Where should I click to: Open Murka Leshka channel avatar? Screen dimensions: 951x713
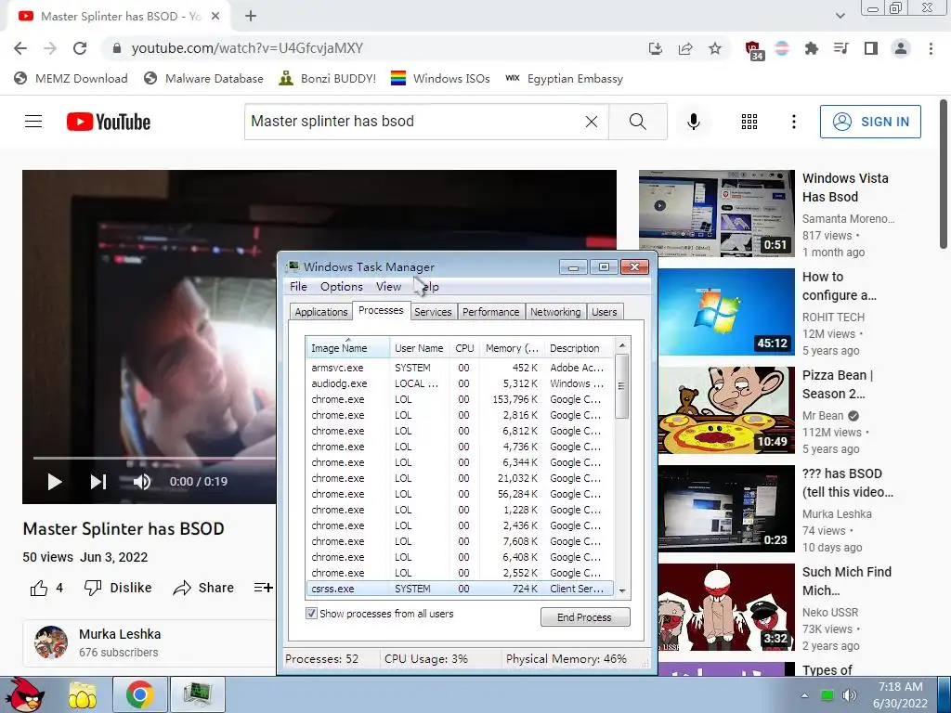pyautogui.click(x=51, y=642)
